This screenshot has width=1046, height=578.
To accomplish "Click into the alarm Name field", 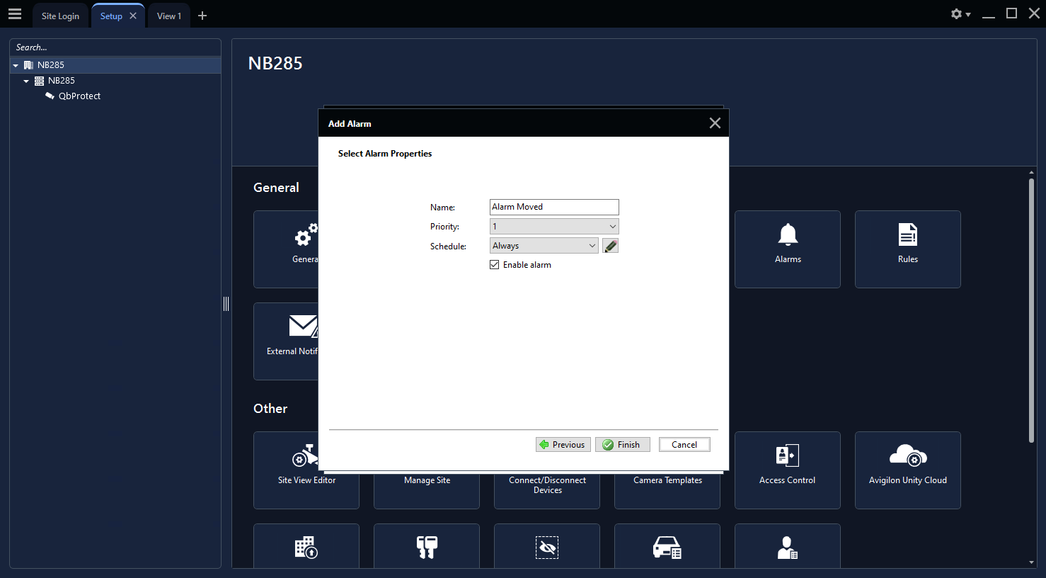I will point(554,207).
